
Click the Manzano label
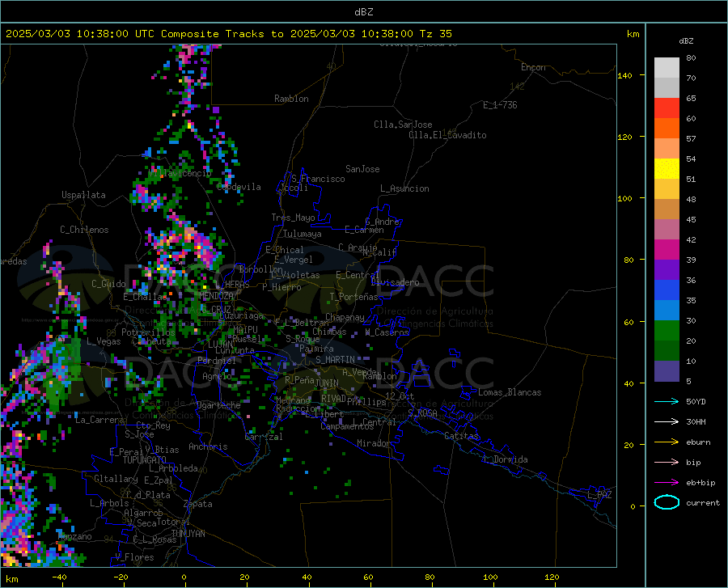click(74, 536)
